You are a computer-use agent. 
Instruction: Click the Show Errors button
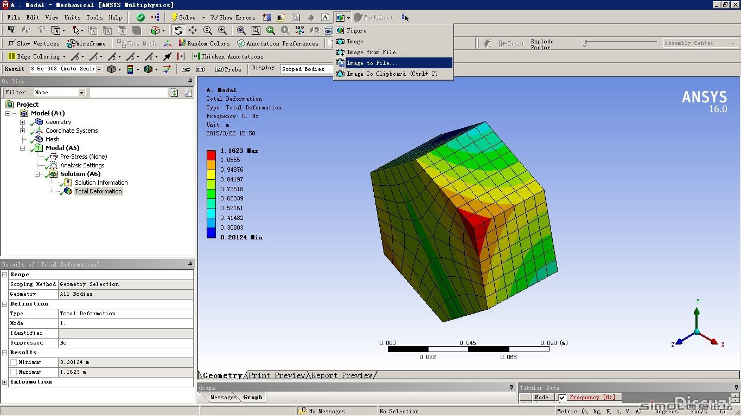(x=233, y=17)
